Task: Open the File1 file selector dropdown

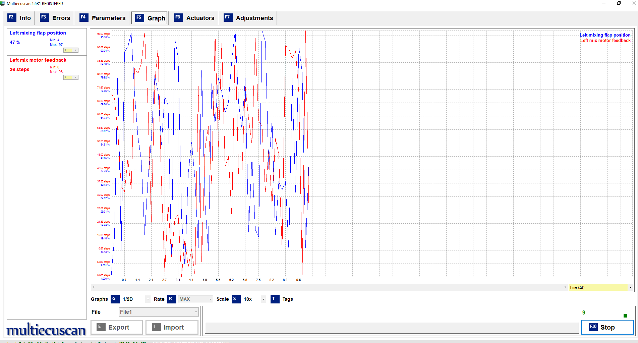Action: (159, 312)
